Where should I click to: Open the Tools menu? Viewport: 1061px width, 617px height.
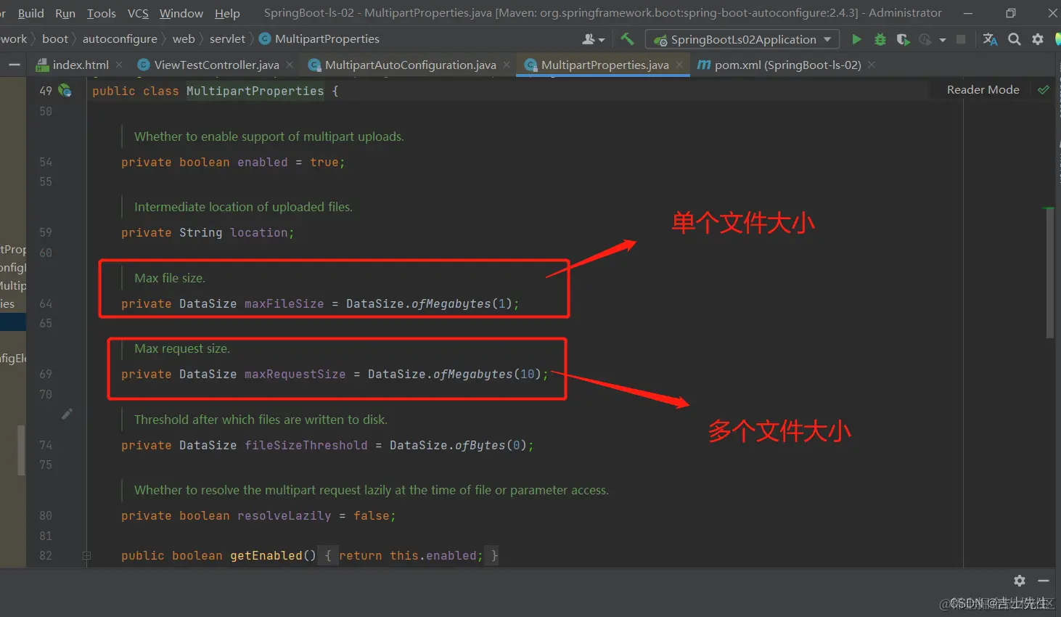[x=102, y=13]
